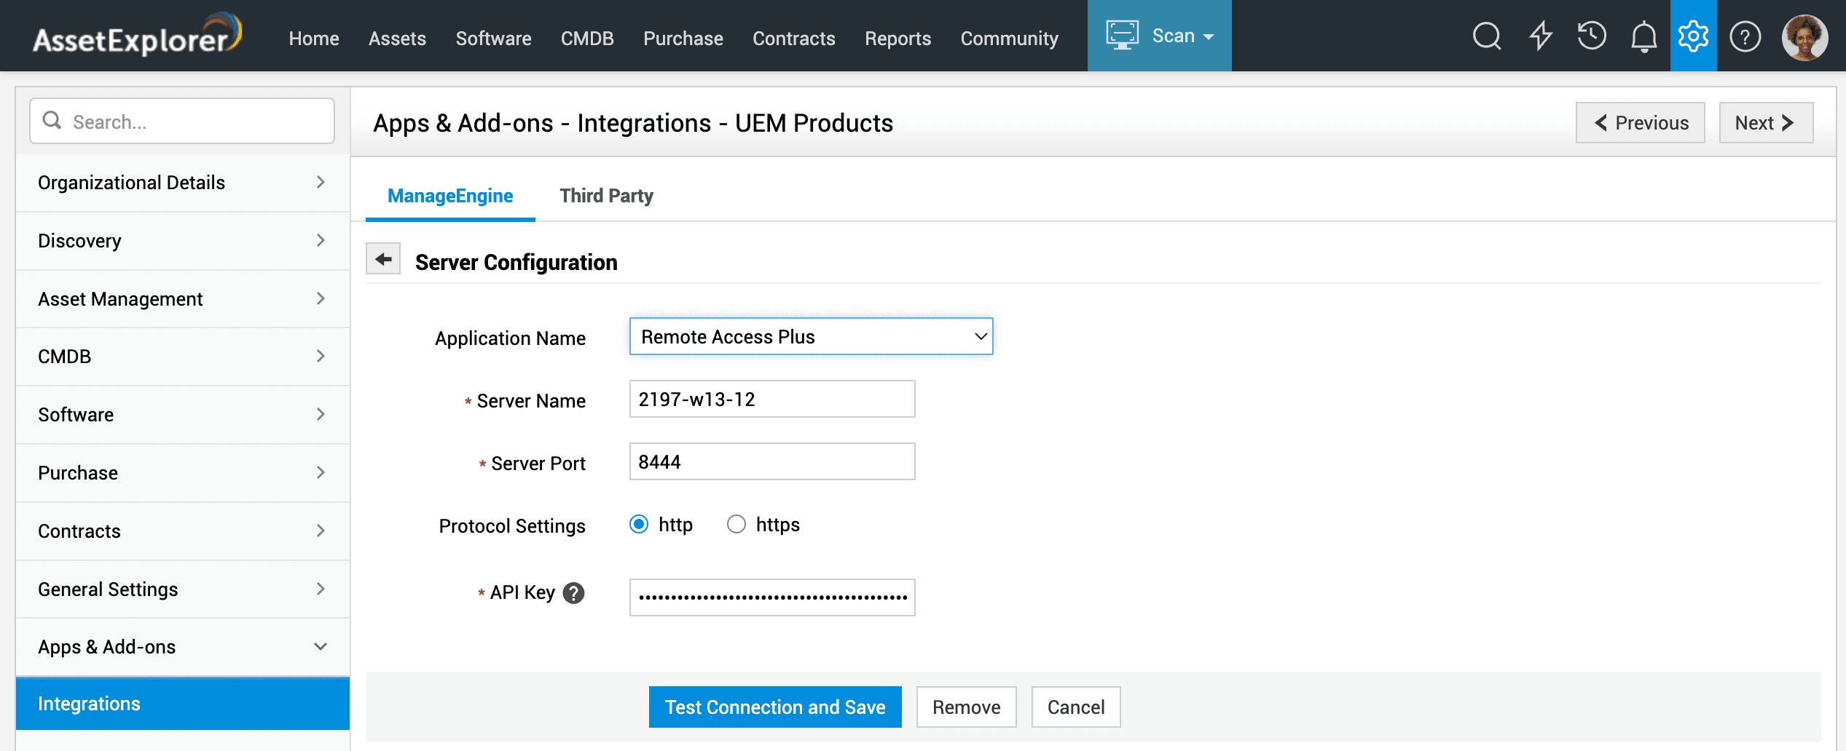Viewport: 1846px width, 751px height.
Task: Click the API Key help tooltip icon
Action: [x=574, y=594]
